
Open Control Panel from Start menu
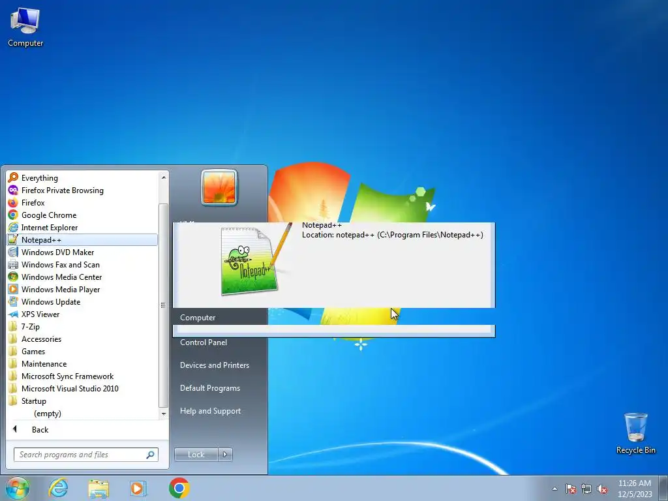pos(204,342)
